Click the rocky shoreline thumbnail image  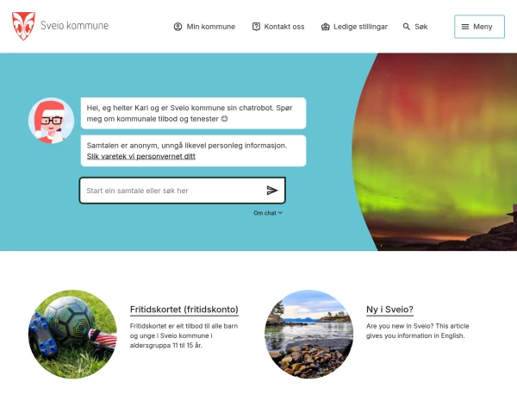(x=309, y=334)
